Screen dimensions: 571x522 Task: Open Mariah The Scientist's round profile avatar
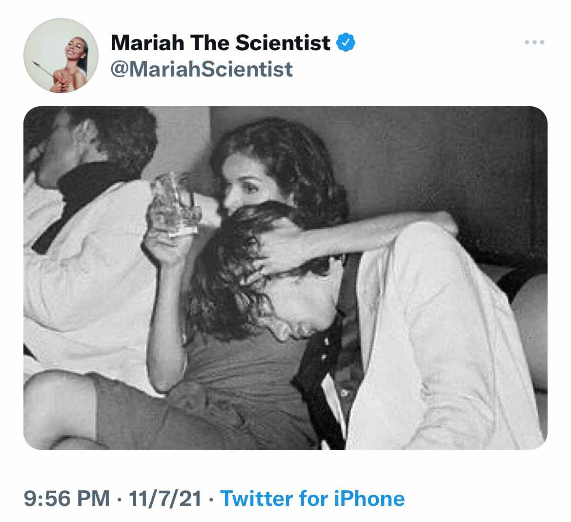(61, 56)
